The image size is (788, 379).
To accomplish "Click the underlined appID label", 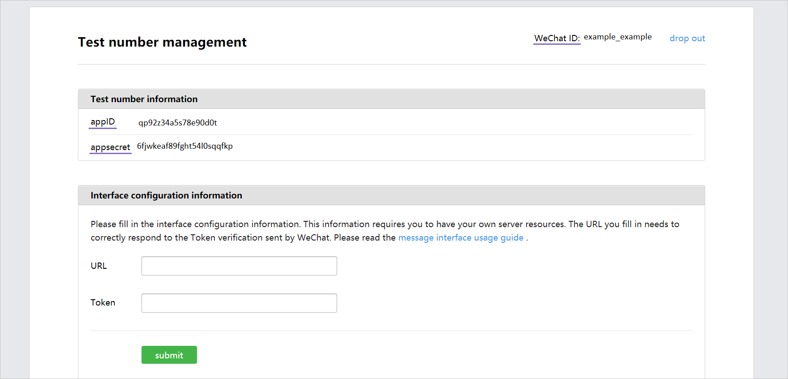I will tap(103, 122).
